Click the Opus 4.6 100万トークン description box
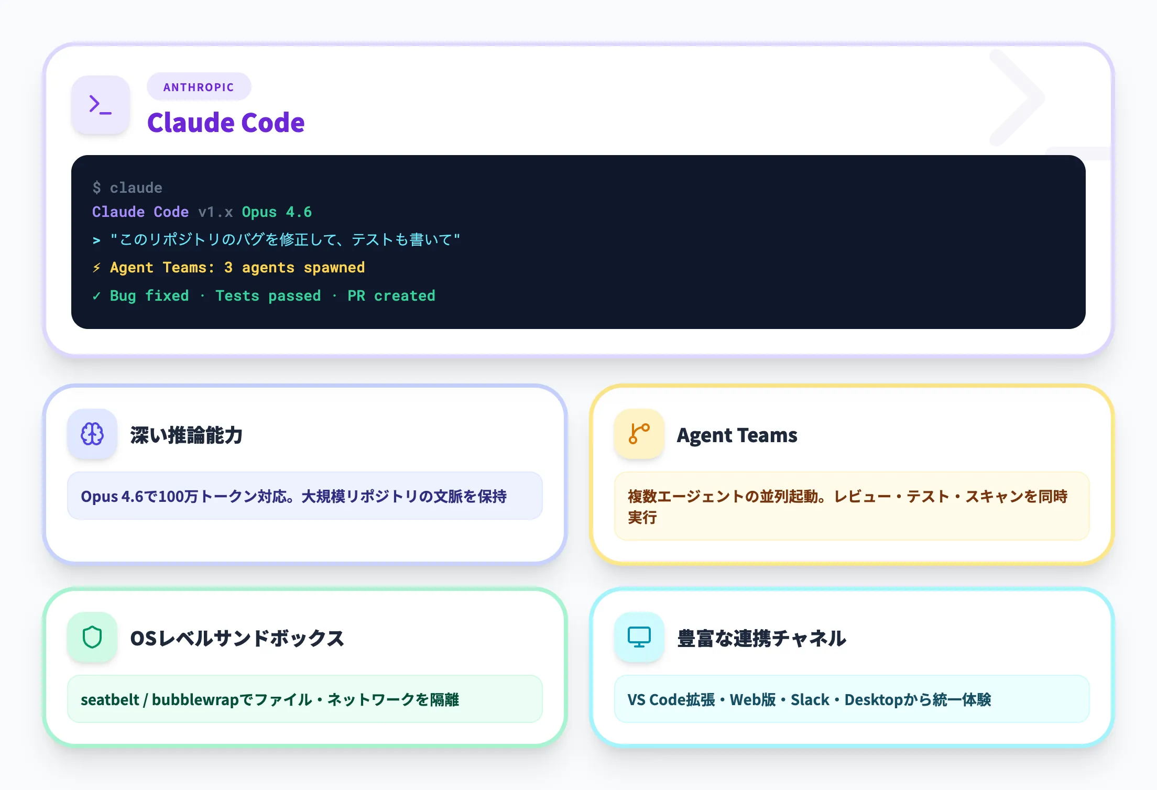This screenshot has width=1157, height=790. coord(304,496)
